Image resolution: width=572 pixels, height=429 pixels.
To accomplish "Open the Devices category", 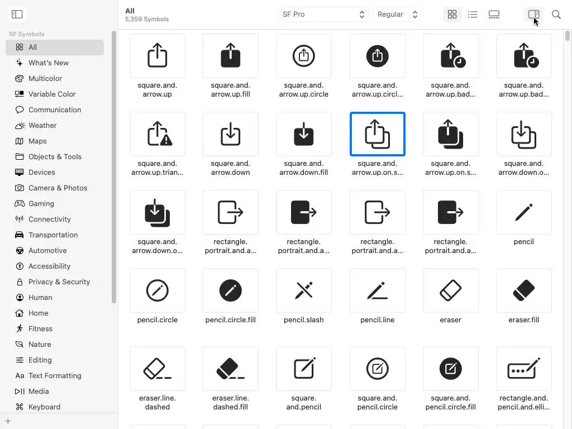I will (55, 173).
